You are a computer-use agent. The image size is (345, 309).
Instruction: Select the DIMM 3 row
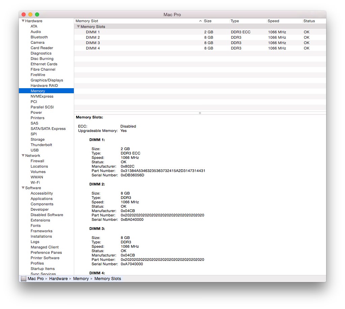[x=200, y=43]
